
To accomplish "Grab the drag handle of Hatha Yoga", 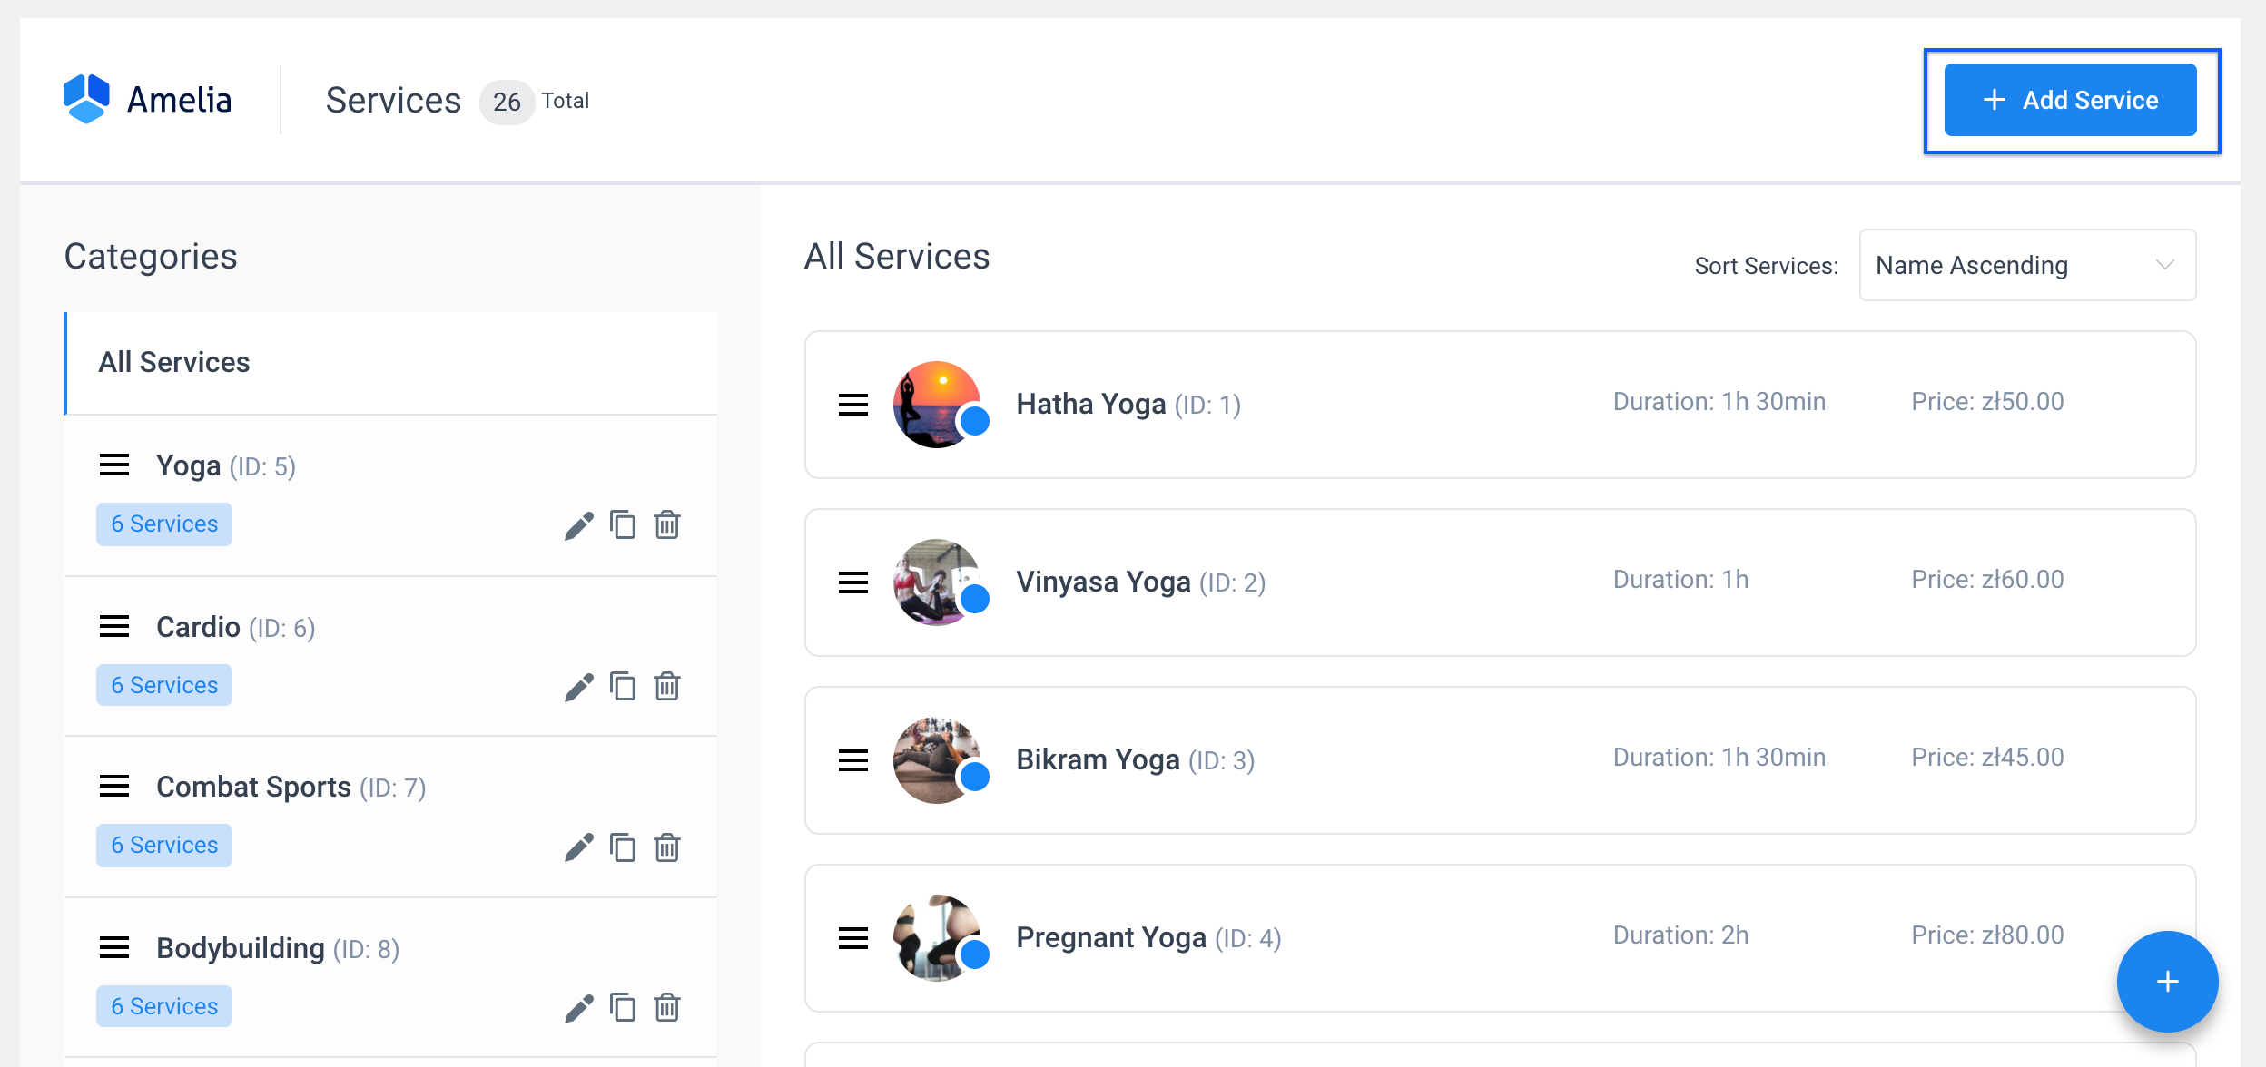I will click(854, 406).
